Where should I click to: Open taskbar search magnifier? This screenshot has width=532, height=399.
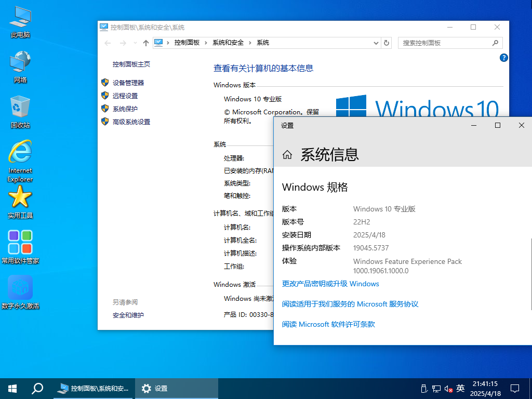coord(37,389)
